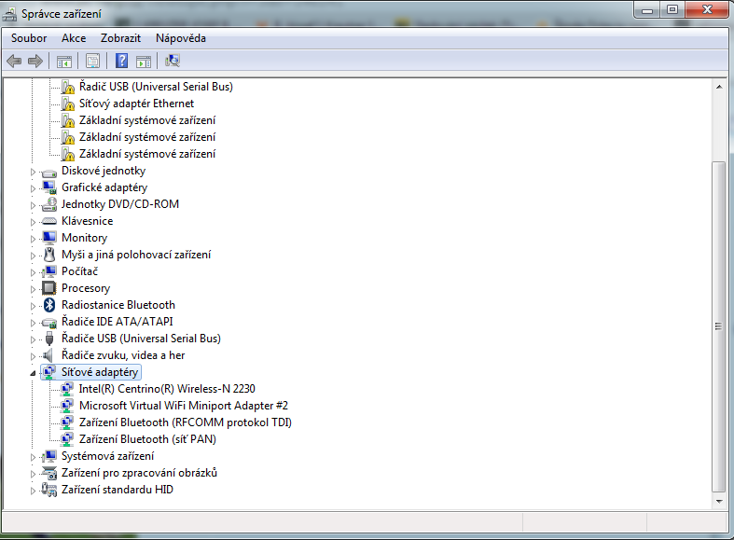Click the DVD/CD-ROM drive icon
The width and height of the screenshot is (734, 540).
coord(49,204)
